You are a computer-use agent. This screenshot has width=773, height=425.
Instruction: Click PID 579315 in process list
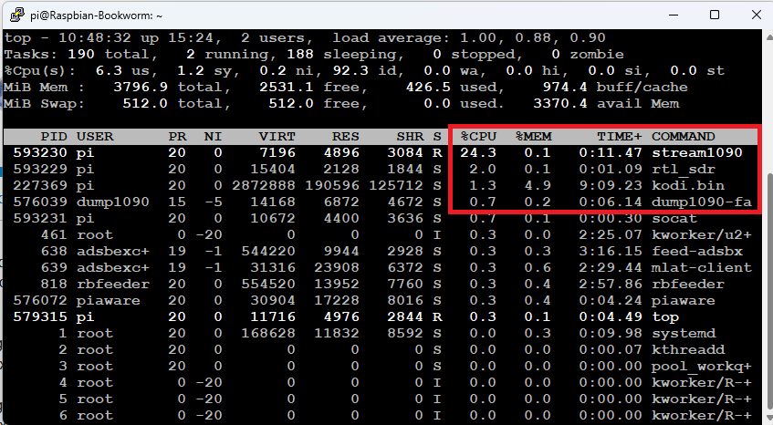[40, 316]
